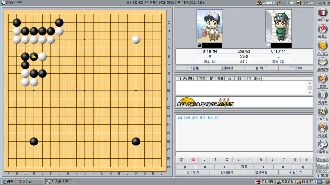Viewport: 330px width, 185px height.
Task: Click the black stone at P16
Action: point(136,142)
